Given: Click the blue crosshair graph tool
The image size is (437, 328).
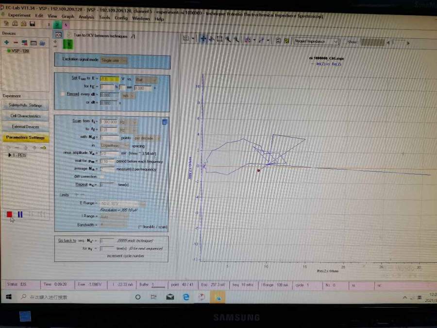Looking at the screenshot, I should click(203, 40).
